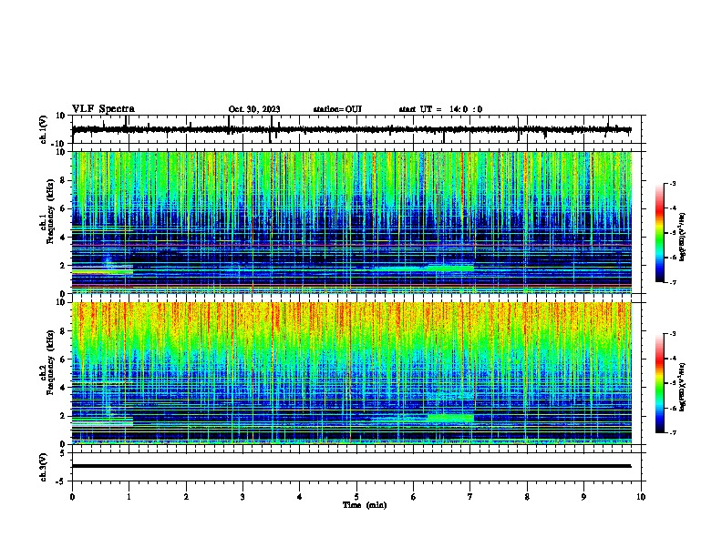Image resolution: width=722 pixels, height=557 pixels.
Task: Click time axis tick label "1"
Action: coord(129,497)
